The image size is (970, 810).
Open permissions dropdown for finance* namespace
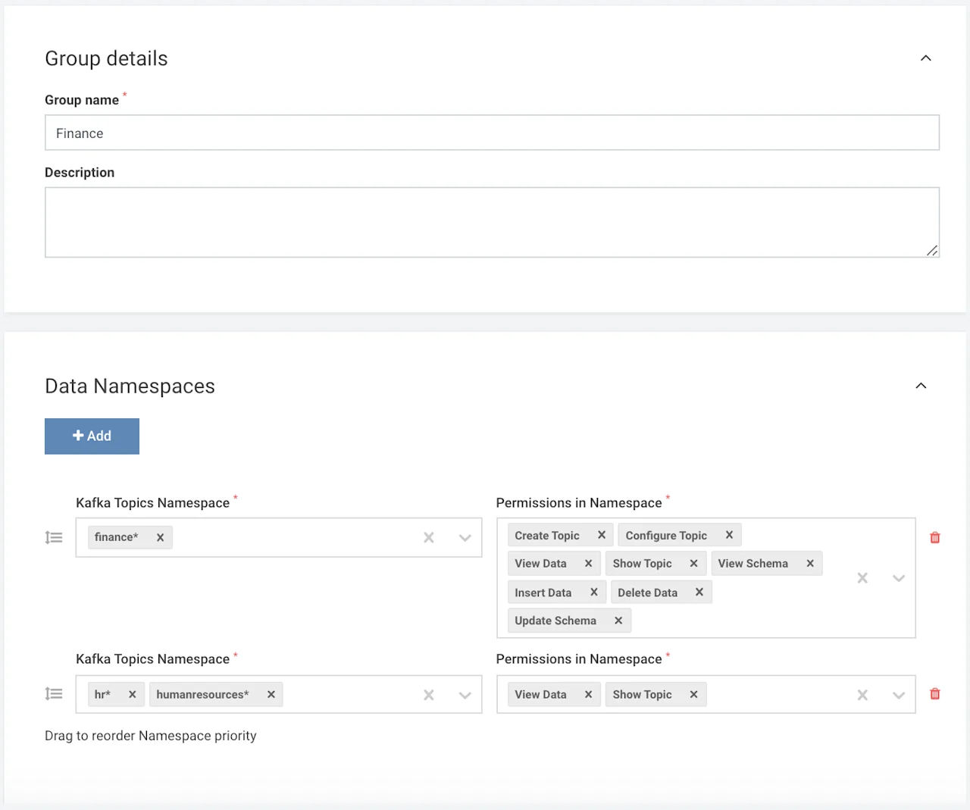899,578
